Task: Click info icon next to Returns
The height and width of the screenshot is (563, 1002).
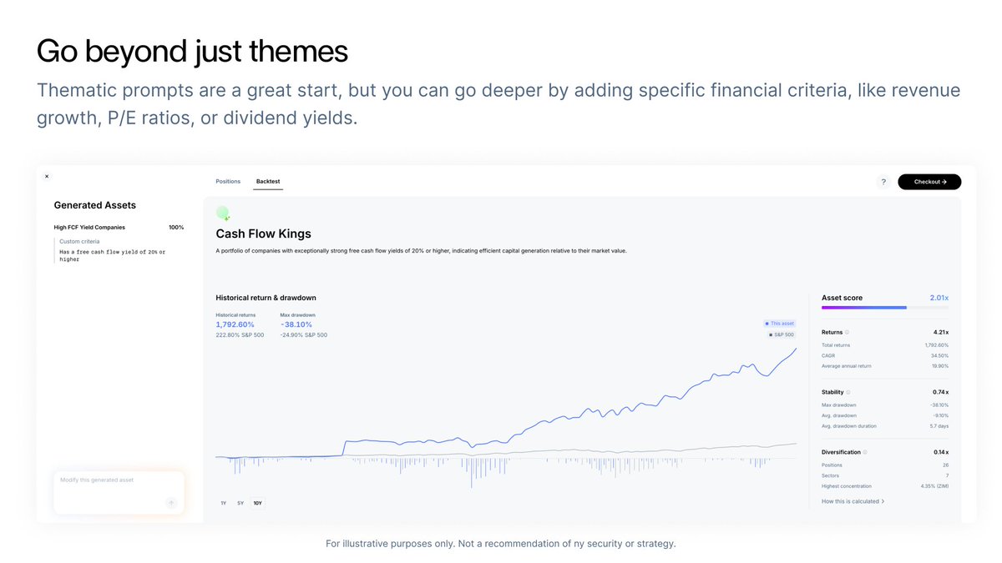Action: tap(847, 332)
